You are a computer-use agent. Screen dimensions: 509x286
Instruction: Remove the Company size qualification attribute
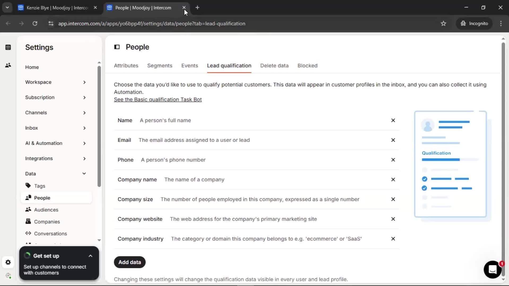[393, 199]
